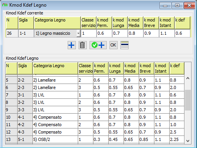Click the upper table 'Categoria Legno' column header
Image resolution: width=197 pixels, height=148 pixels.
click(x=57, y=23)
